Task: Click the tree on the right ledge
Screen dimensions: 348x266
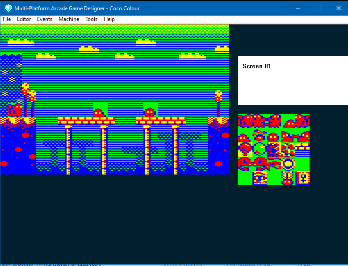Action: click(x=218, y=104)
